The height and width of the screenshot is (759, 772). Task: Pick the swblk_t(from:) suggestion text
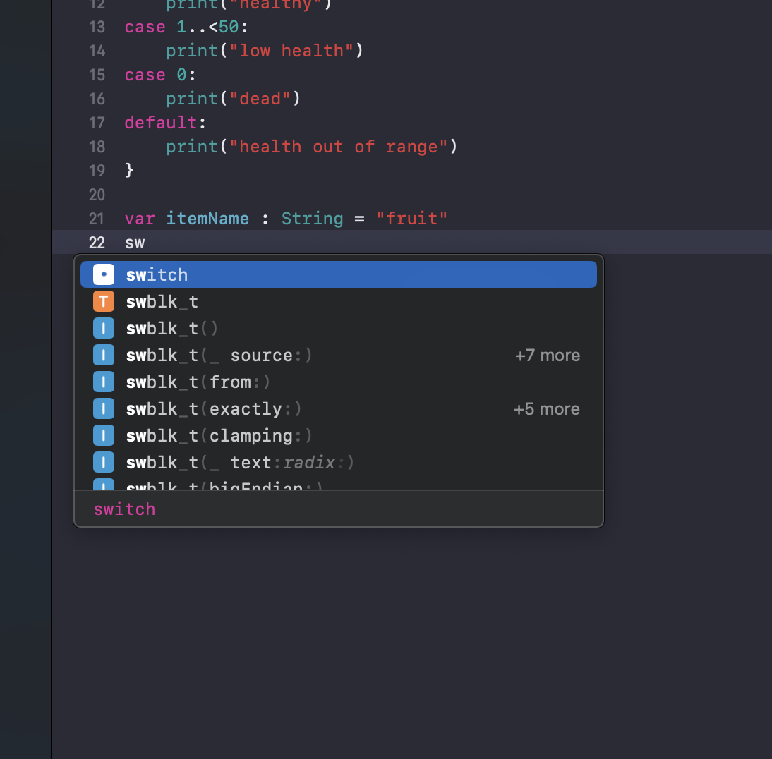(x=198, y=382)
